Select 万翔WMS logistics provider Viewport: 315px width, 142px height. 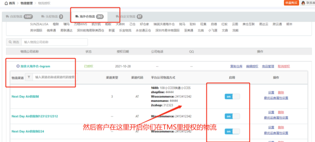(x=81, y=24)
